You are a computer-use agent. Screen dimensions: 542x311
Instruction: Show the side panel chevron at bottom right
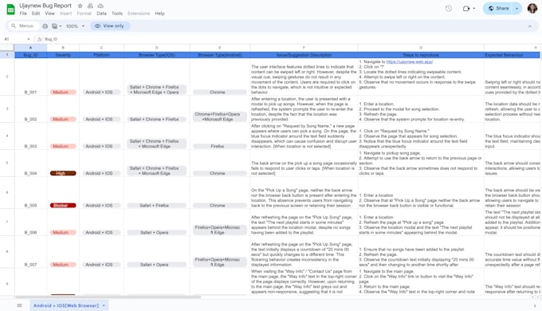535,305
